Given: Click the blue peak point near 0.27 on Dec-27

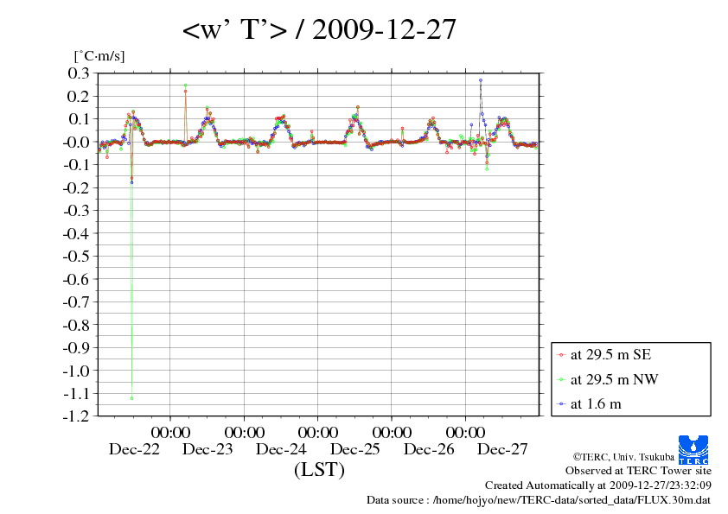Looking at the screenshot, I should click(x=481, y=80).
